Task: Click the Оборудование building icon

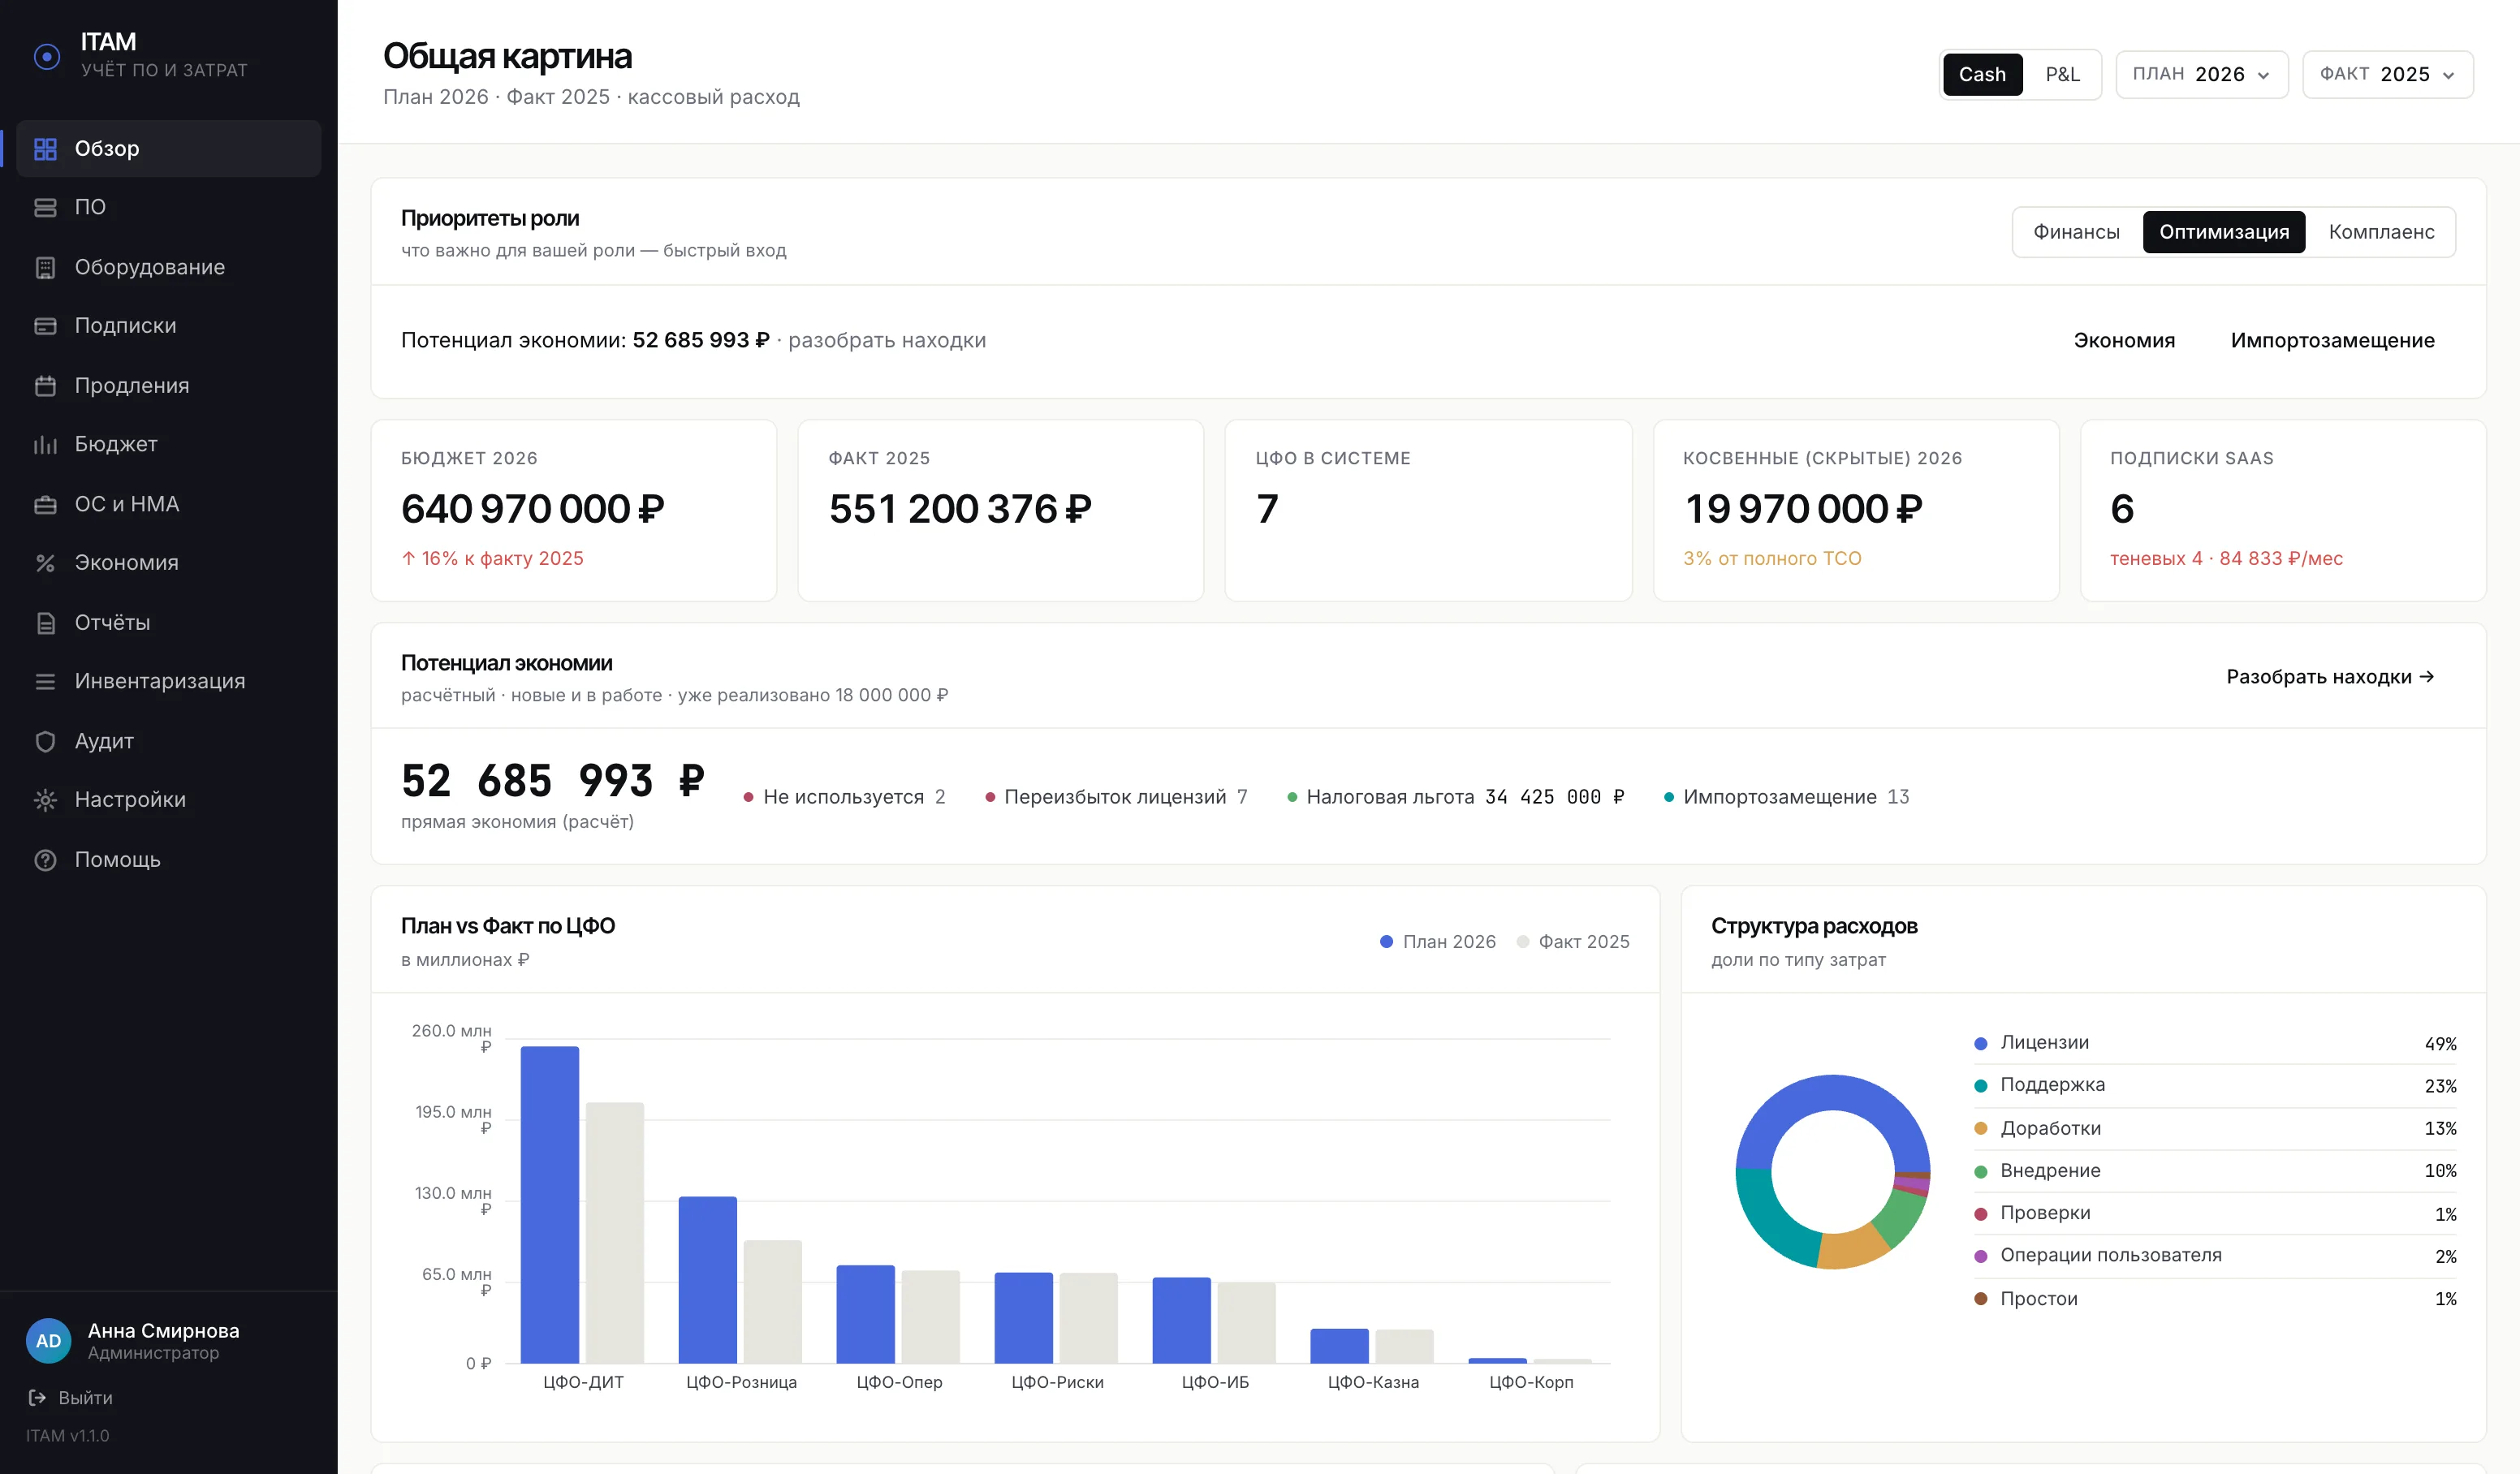Action: click(45, 267)
